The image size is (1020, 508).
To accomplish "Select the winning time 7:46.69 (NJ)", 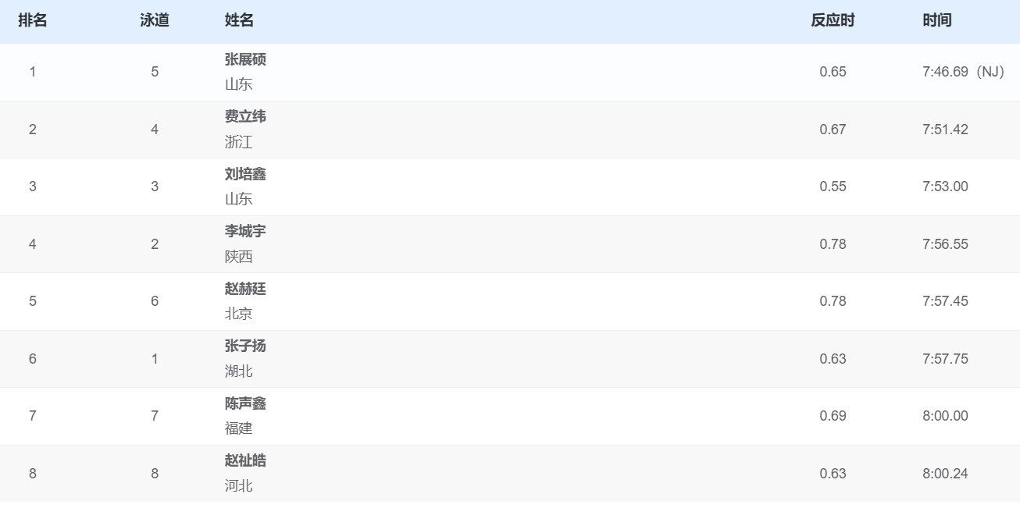I will click(x=962, y=72).
